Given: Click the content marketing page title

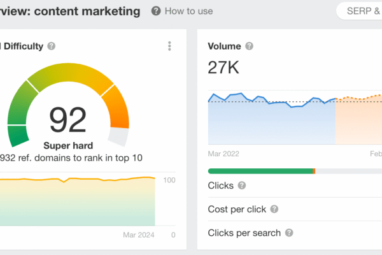Looking at the screenshot, I should point(87,11).
